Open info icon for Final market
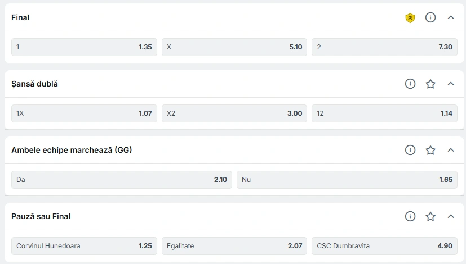 tap(431, 17)
